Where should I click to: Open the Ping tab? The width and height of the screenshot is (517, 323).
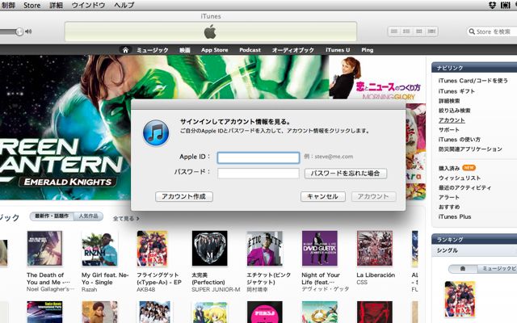(x=368, y=50)
